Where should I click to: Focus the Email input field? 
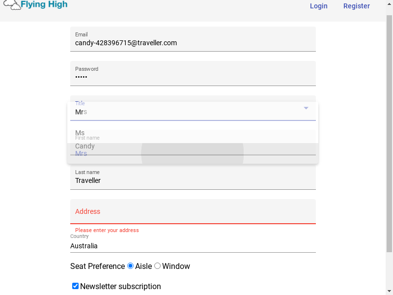click(x=193, y=39)
